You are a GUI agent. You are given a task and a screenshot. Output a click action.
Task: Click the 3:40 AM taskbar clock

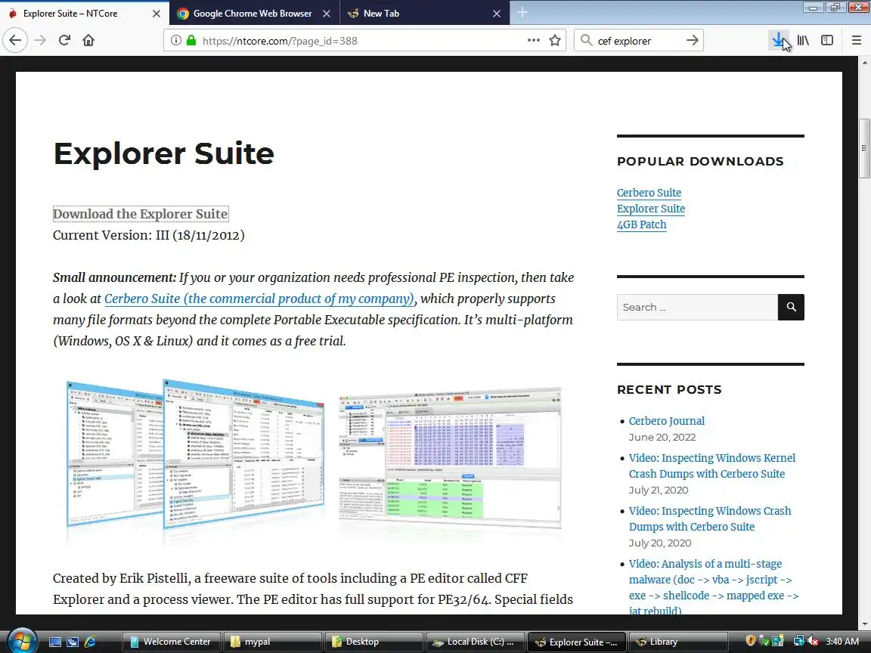pos(842,642)
